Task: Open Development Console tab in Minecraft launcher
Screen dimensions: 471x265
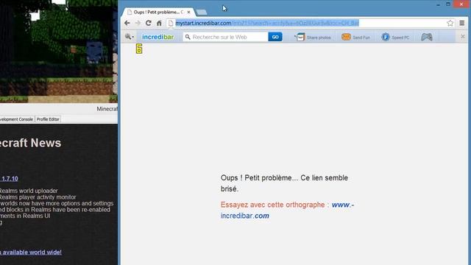Action: [16, 119]
